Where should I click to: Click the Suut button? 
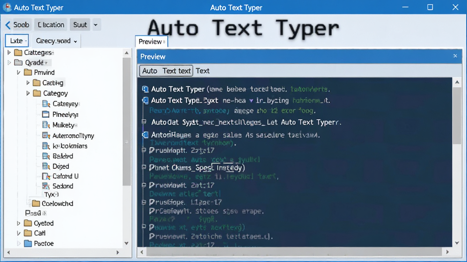tap(80, 25)
